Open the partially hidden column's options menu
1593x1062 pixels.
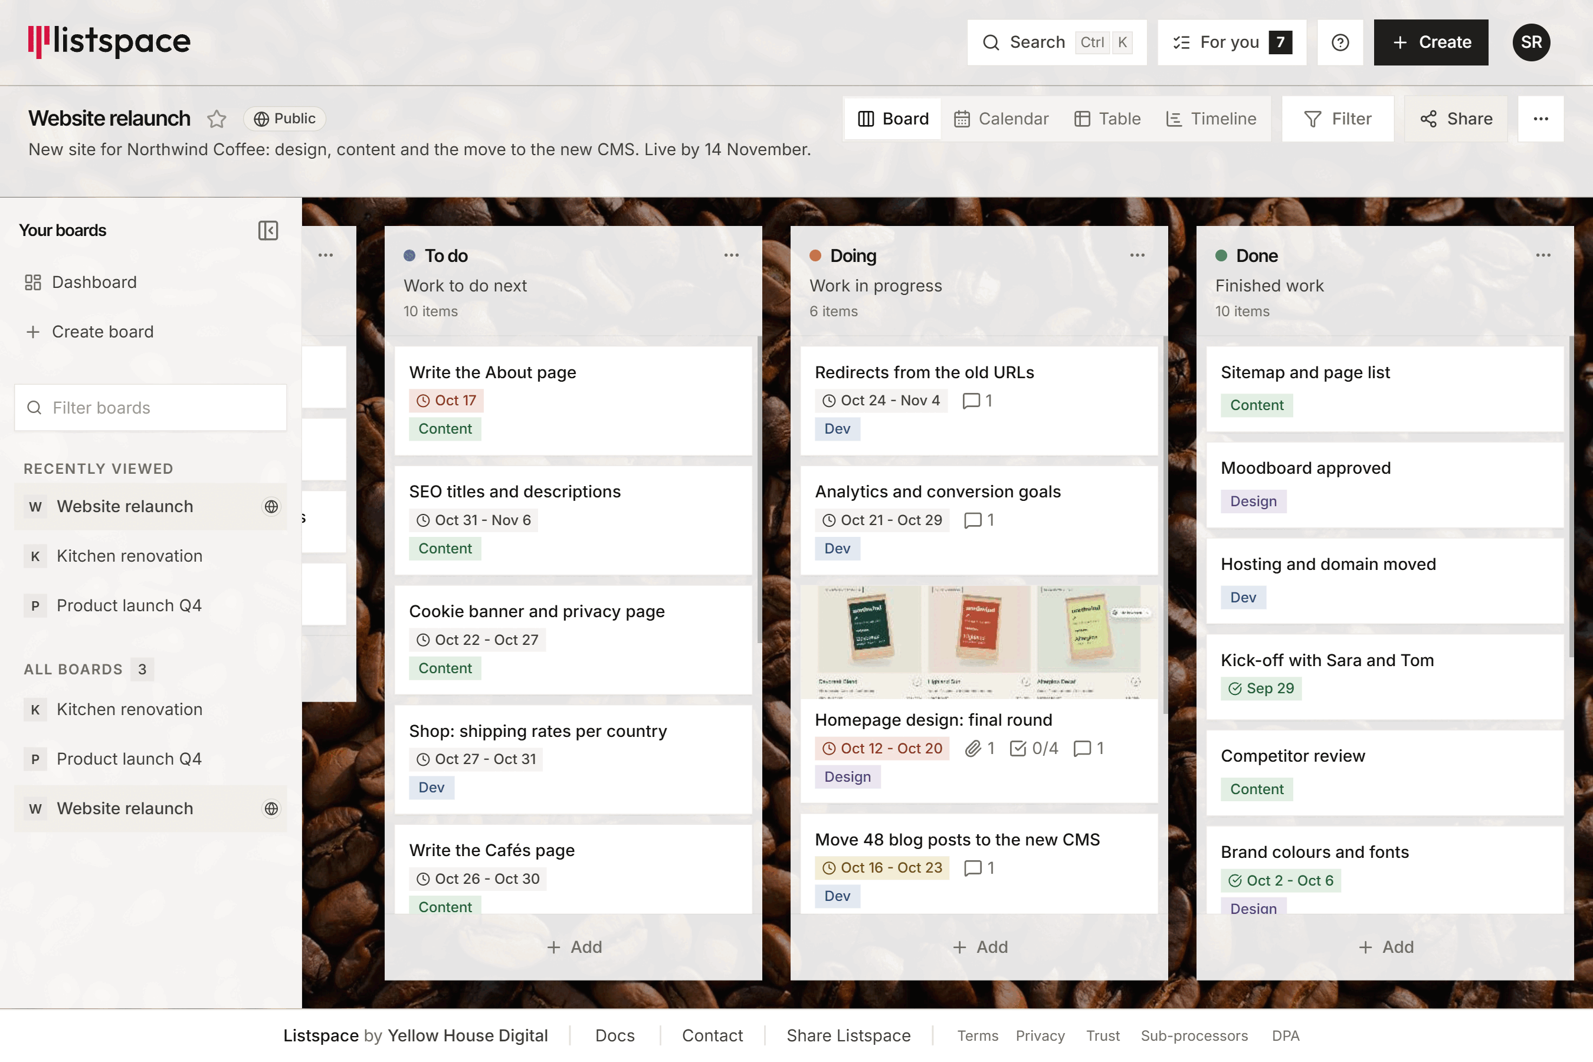[326, 255]
